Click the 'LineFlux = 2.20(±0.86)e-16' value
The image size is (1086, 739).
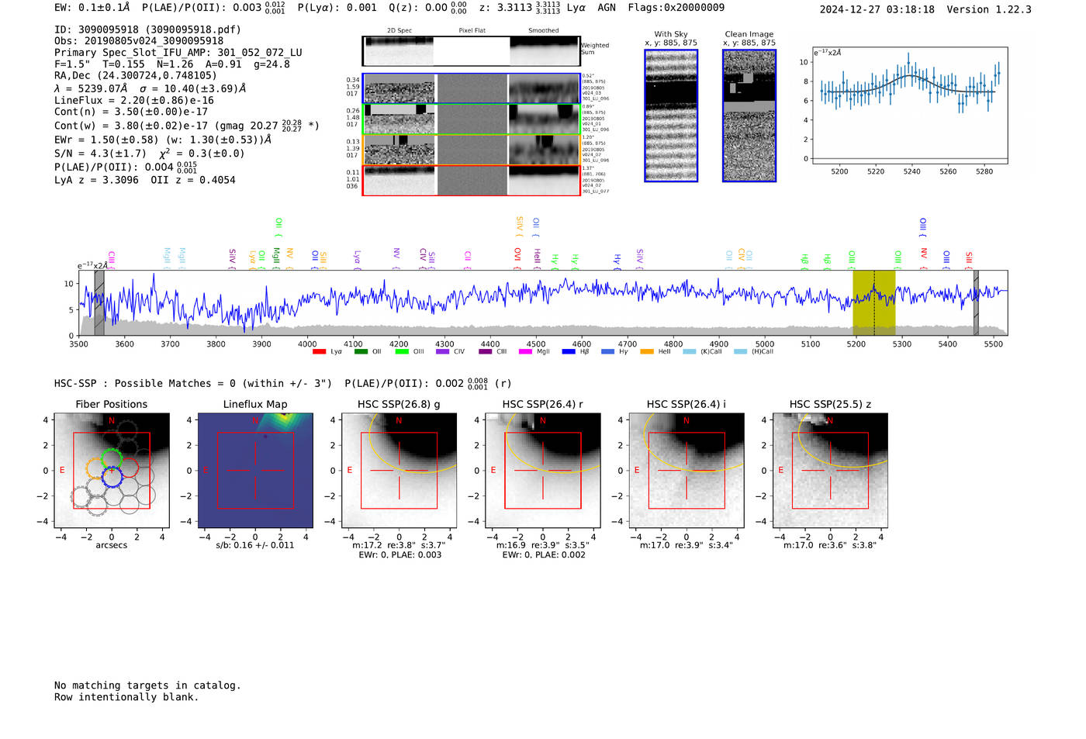click(134, 101)
